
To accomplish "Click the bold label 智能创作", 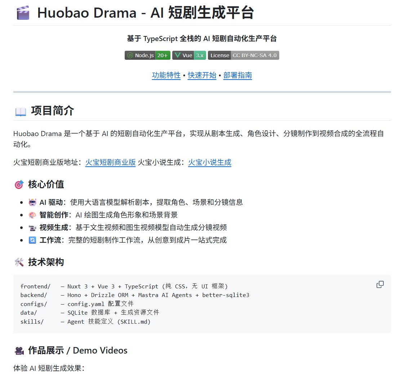I will 54,215.
